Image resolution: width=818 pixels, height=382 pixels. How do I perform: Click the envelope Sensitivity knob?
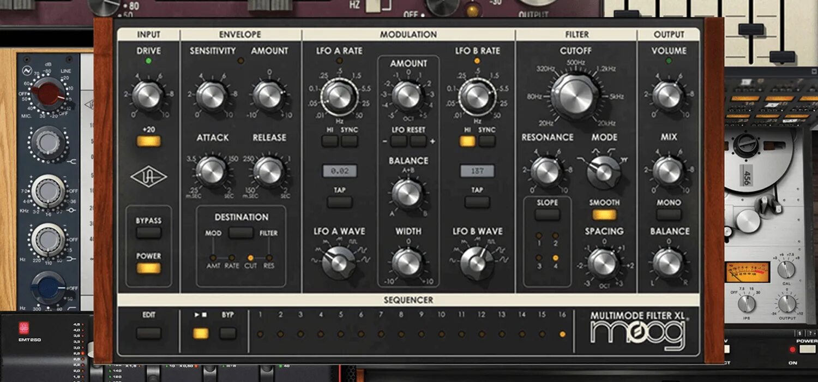pyautogui.click(x=212, y=97)
